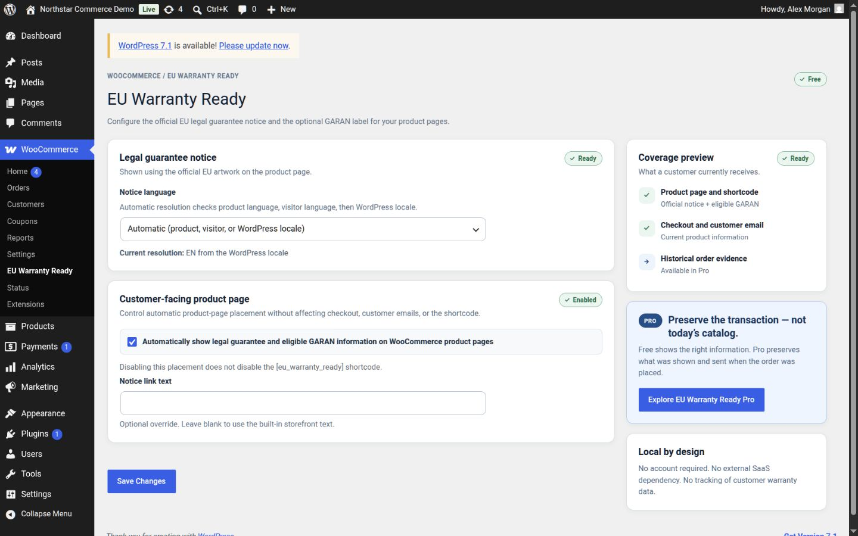Screen dimensions: 858x536
Task: Open search via the magnifier icon
Action: (197, 10)
